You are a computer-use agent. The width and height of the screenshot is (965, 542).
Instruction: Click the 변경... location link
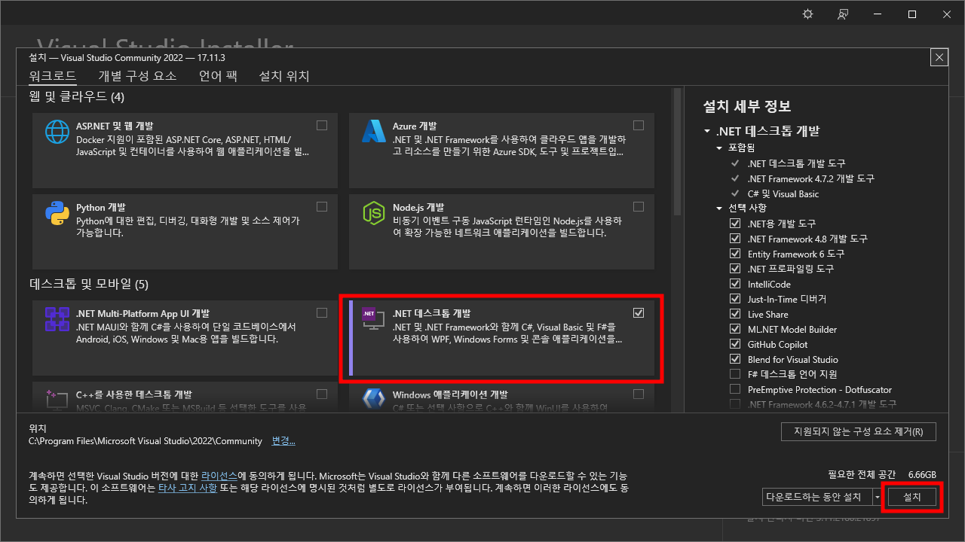283,441
